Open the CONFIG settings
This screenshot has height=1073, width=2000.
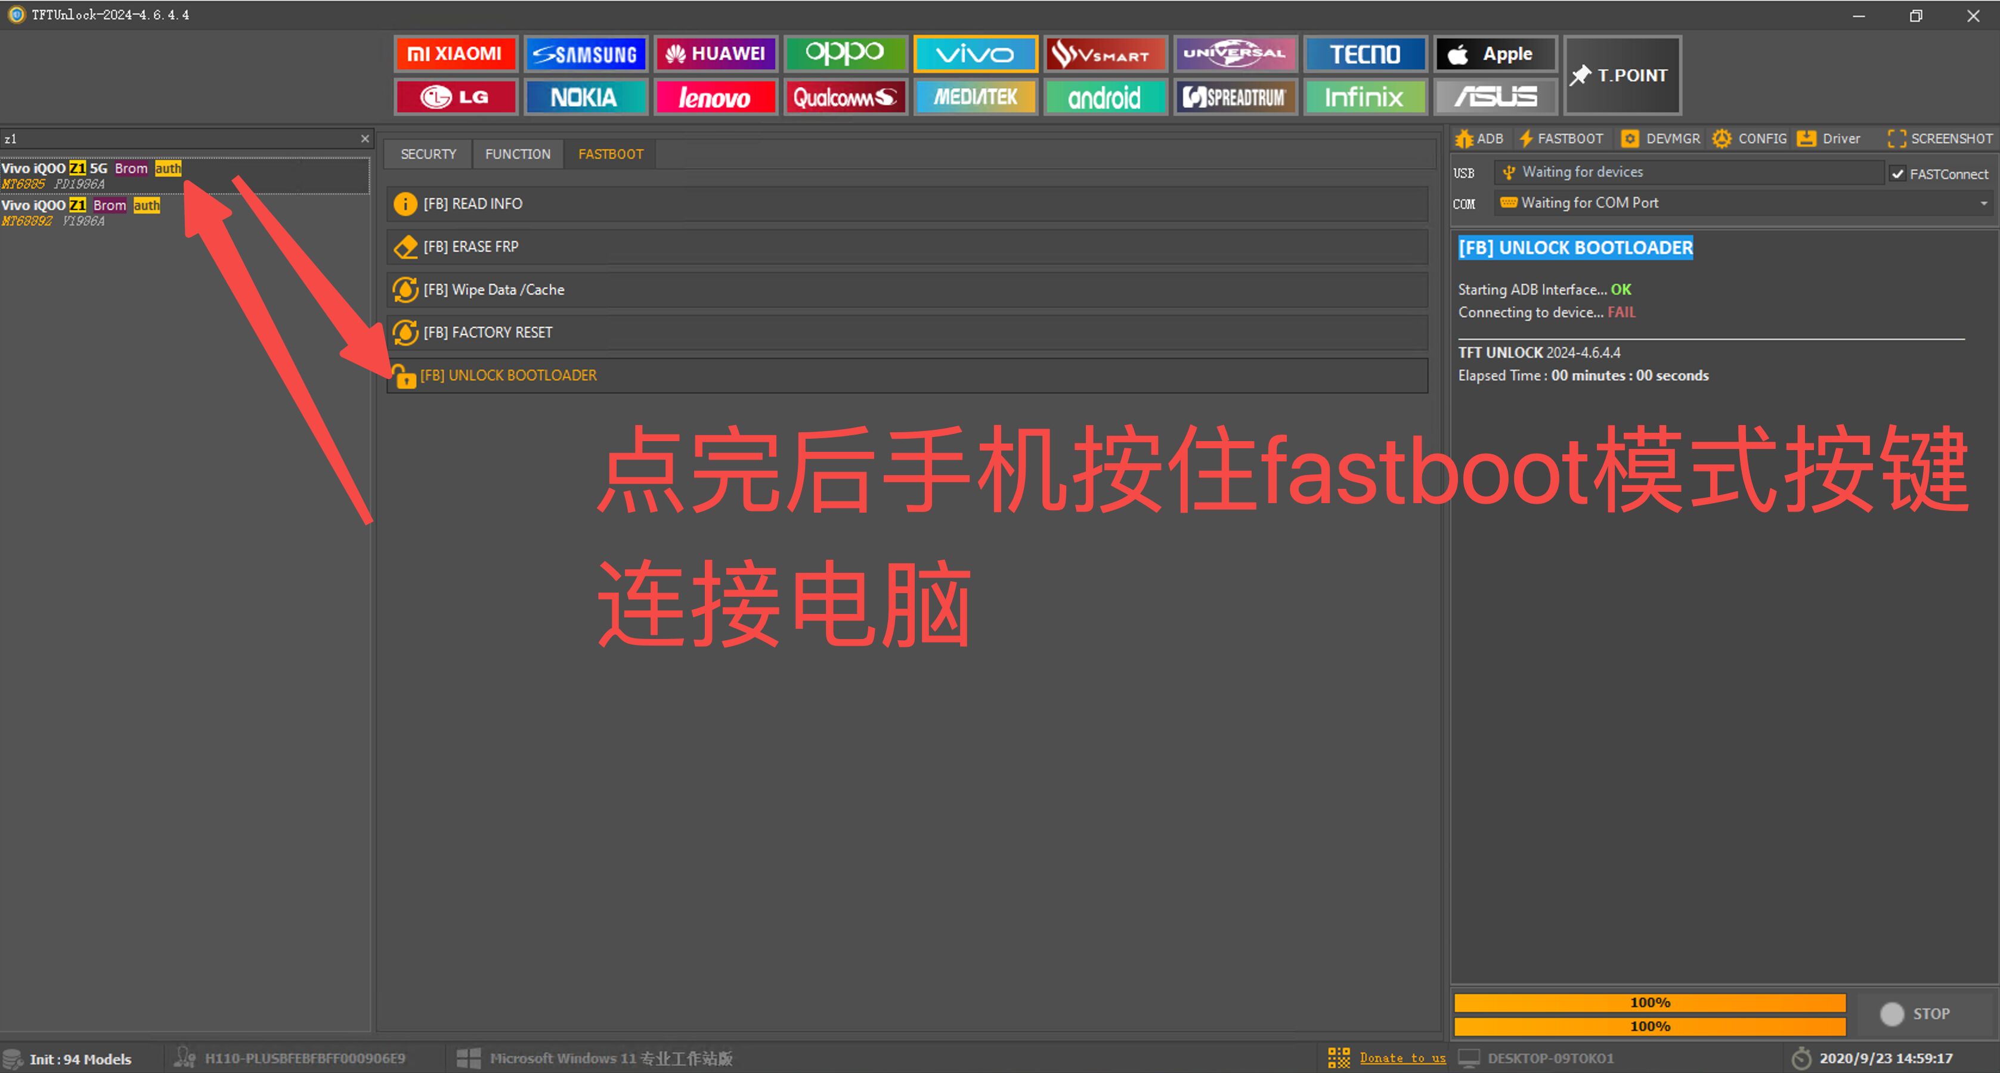point(1749,138)
